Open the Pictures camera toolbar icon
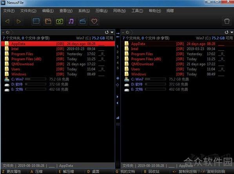234x174 pixels. [x=60, y=22]
